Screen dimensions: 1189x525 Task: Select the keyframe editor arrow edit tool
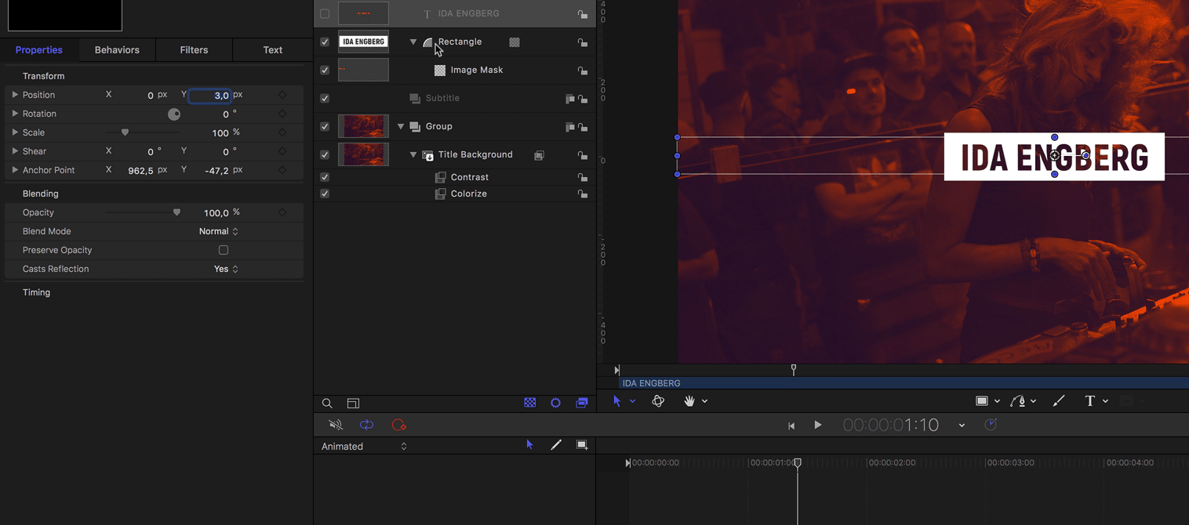click(x=529, y=444)
